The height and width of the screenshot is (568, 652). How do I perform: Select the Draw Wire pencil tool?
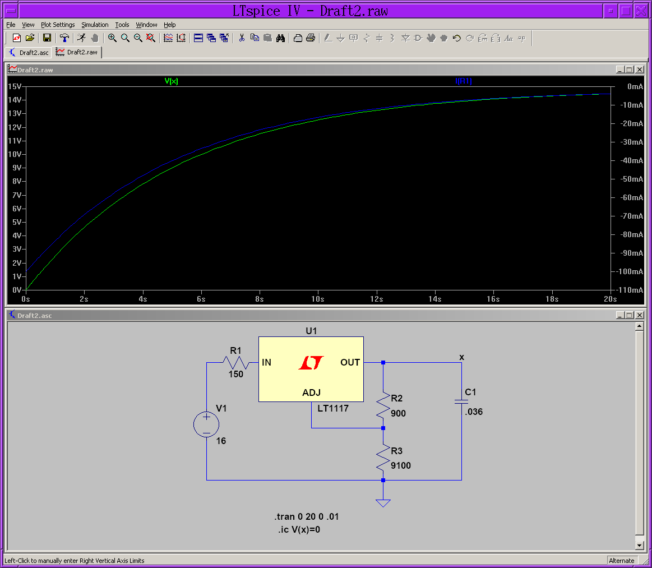coord(328,38)
